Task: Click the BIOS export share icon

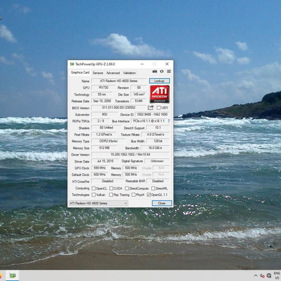Action: pyautogui.click(x=151, y=107)
